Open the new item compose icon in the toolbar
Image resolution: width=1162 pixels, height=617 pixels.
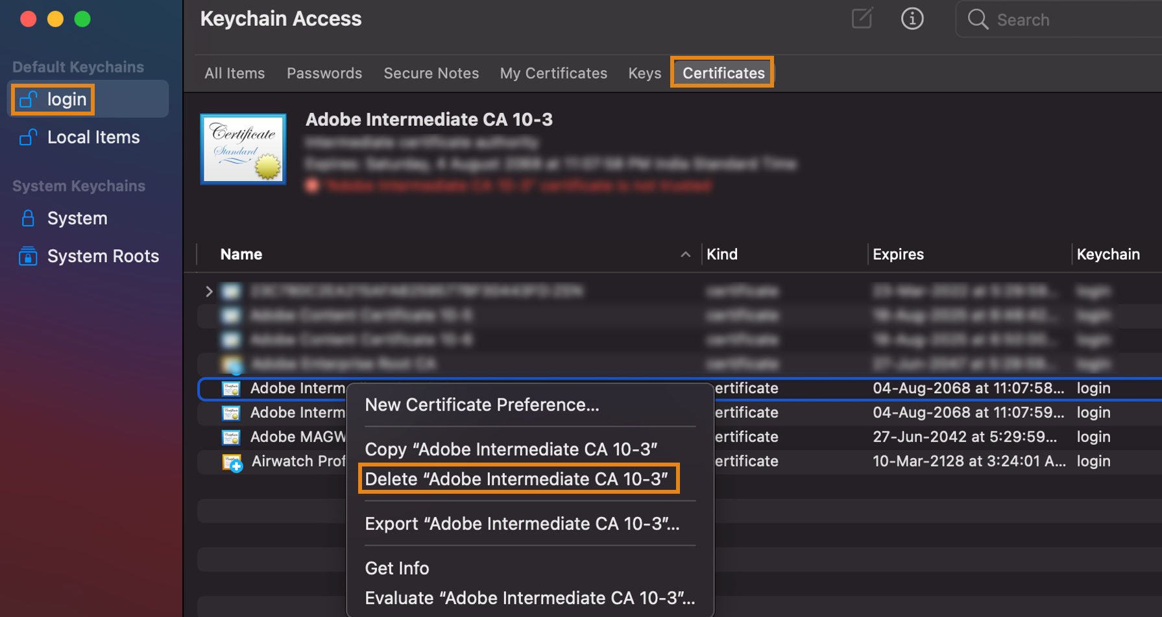click(863, 19)
